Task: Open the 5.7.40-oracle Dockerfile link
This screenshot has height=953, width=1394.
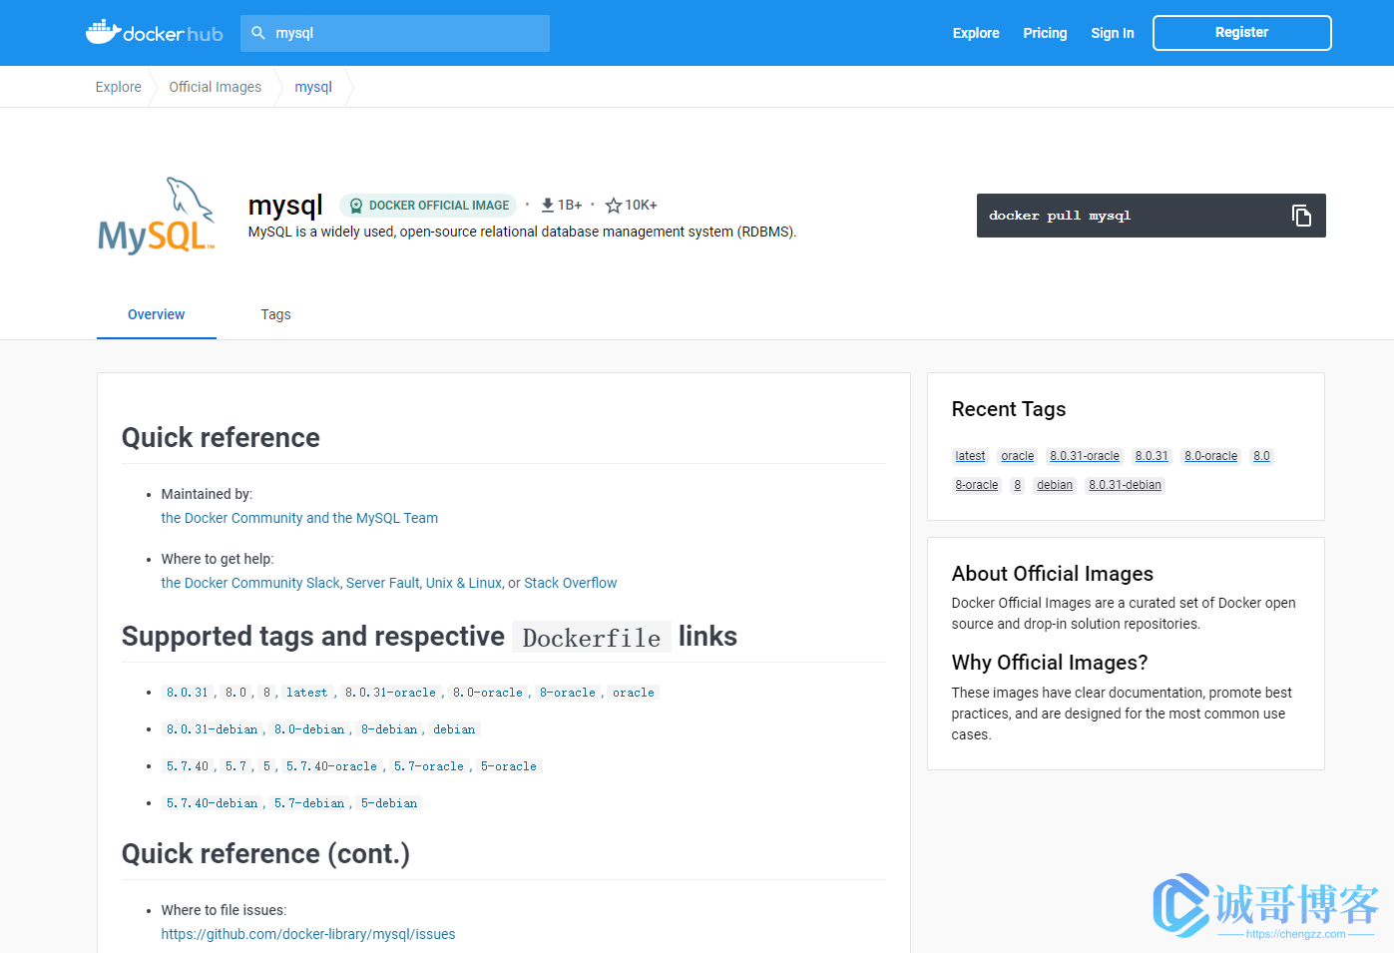Action: [x=331, y=766]
